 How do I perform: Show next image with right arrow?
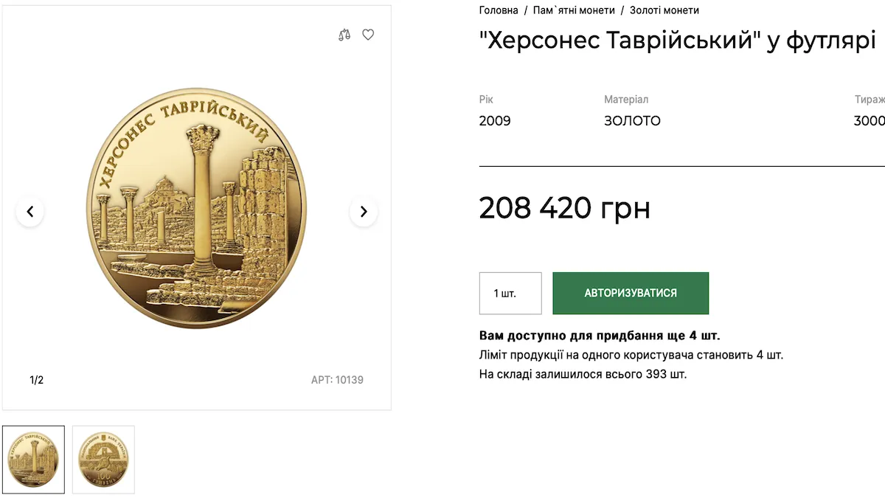point(363,212)
